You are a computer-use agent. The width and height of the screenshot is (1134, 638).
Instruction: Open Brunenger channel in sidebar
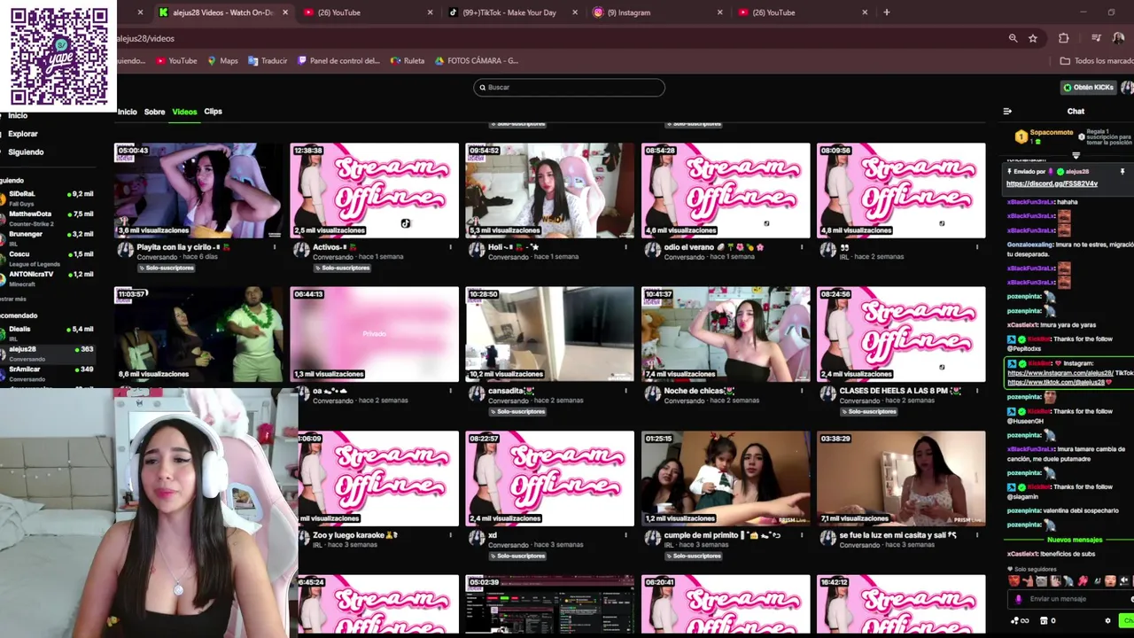pyautogui.click(x=49, y=237)
